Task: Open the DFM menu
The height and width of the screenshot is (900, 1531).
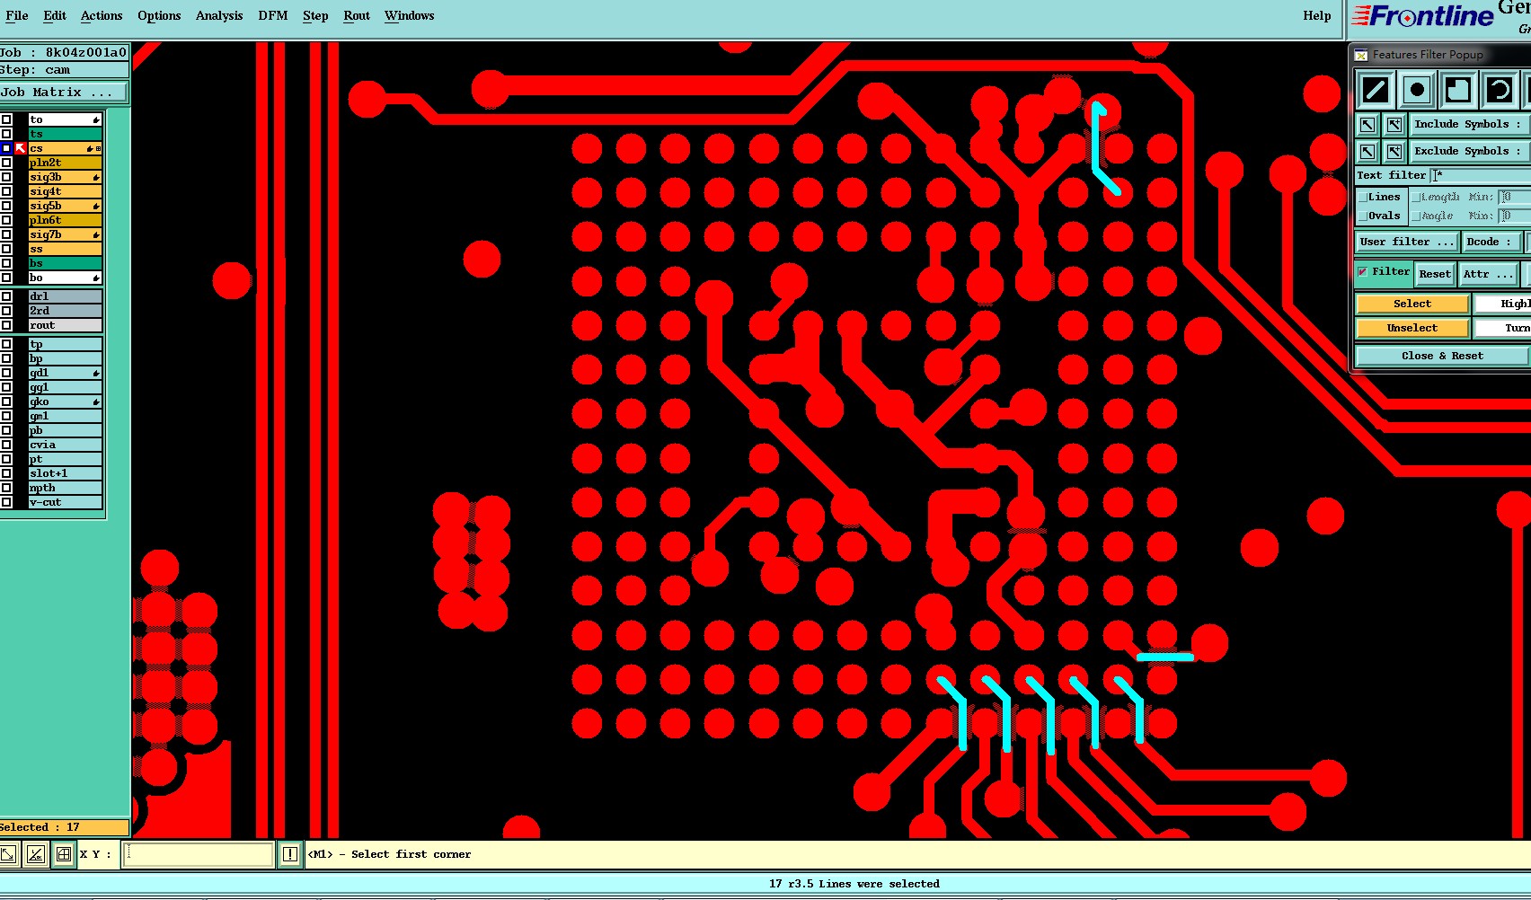Action: (x=273, y=16)
